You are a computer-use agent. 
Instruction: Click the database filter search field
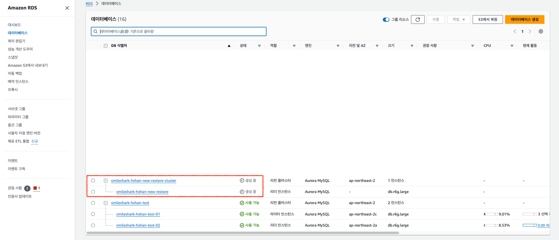click(x=179, y=32)
